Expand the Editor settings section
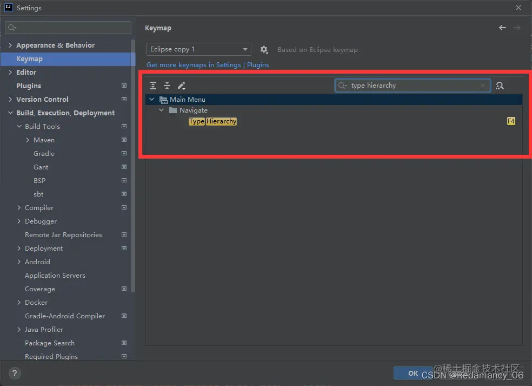 [10, 72]
